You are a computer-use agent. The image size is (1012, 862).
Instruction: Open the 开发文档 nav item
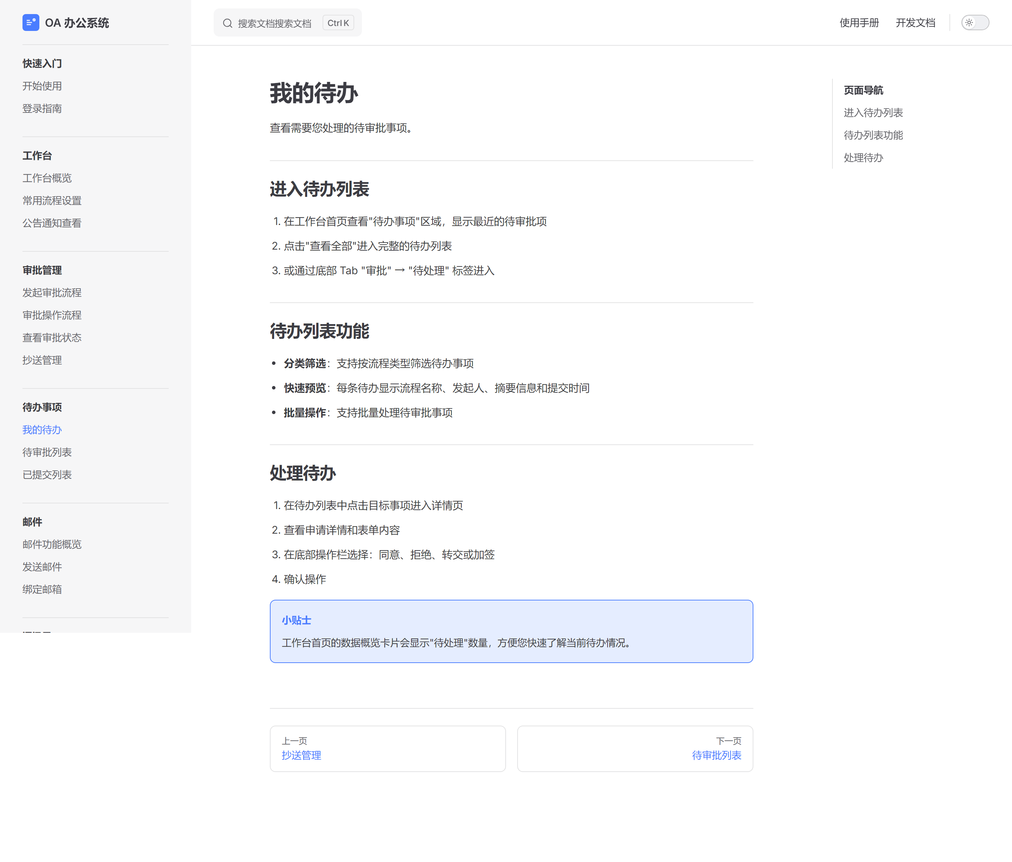pyautogui.click(x=915, y=22)
